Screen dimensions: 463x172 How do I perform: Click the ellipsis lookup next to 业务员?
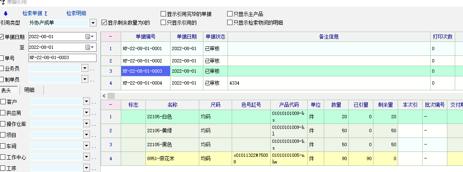coord(92,69)
